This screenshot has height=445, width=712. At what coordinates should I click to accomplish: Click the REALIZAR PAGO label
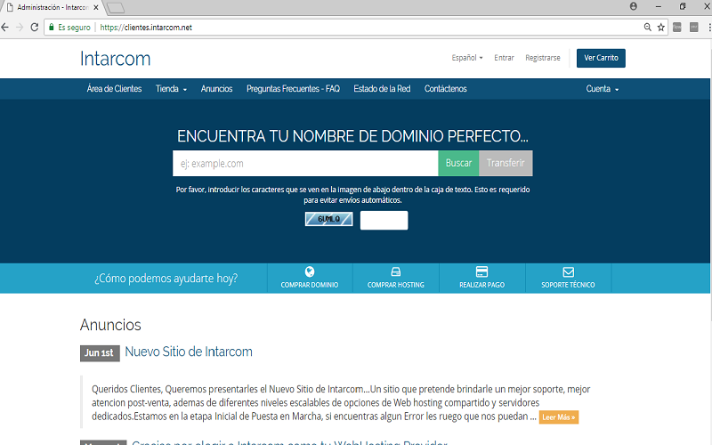[481, 285]
